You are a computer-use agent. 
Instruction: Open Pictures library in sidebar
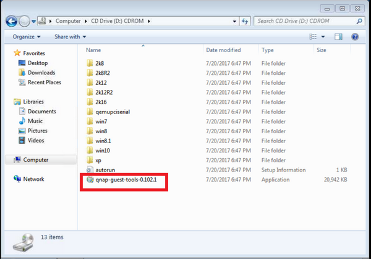37,131
